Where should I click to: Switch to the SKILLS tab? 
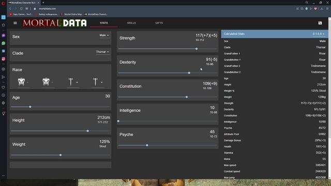[x=131, y=23]
